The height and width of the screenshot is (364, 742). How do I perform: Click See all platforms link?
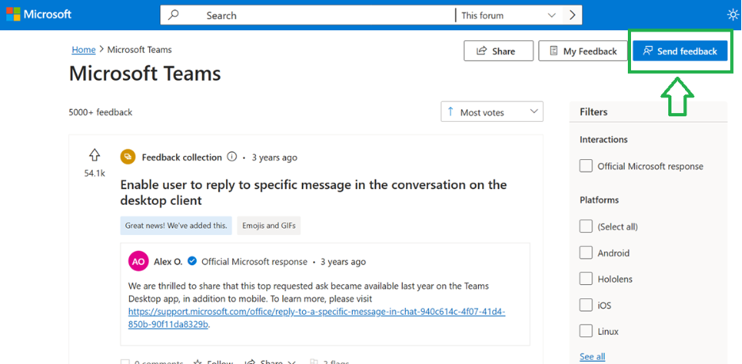click(592, 356)
